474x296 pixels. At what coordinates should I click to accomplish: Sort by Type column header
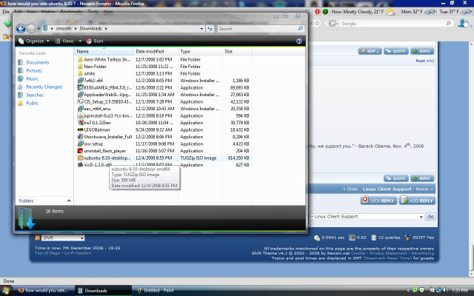pos(200,51)
